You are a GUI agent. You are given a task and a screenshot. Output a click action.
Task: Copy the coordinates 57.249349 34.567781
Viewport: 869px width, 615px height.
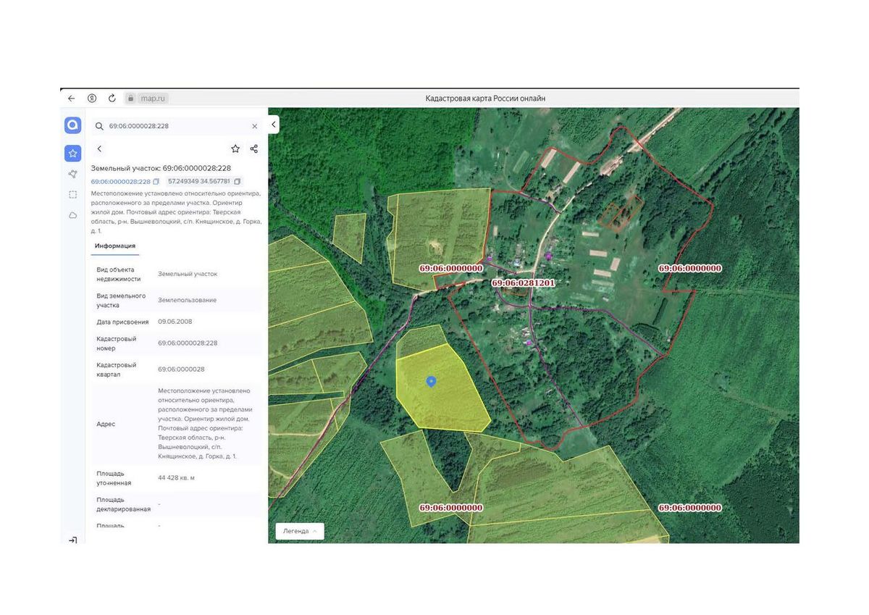pos(238,181)
